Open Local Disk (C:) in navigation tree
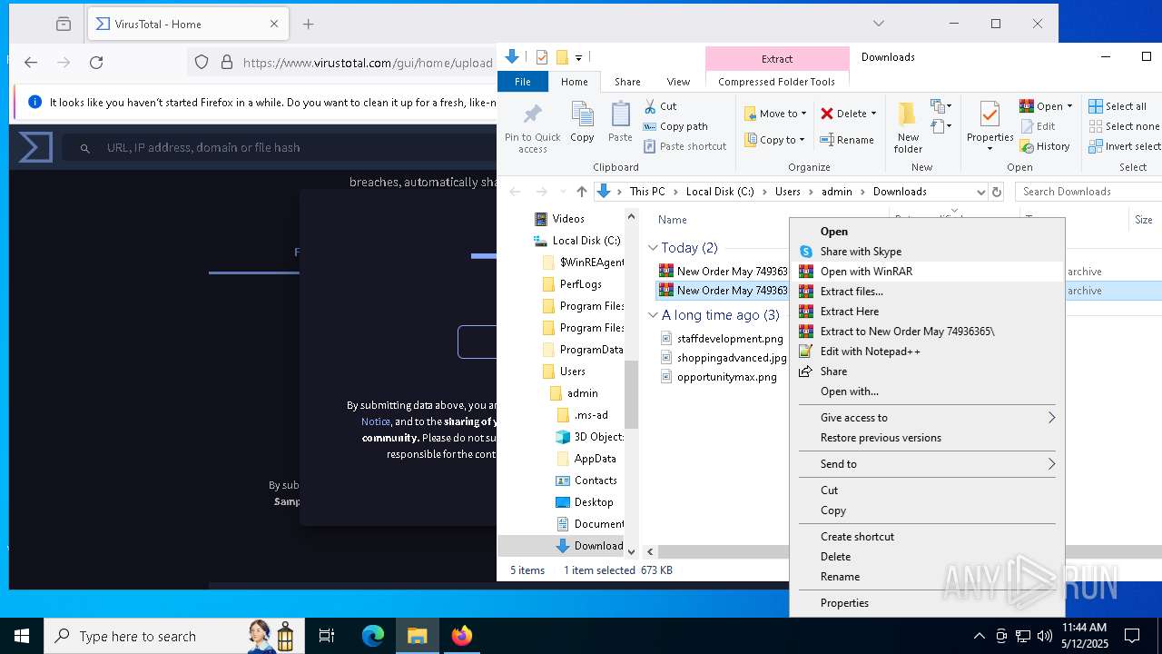 pos(577,241)
